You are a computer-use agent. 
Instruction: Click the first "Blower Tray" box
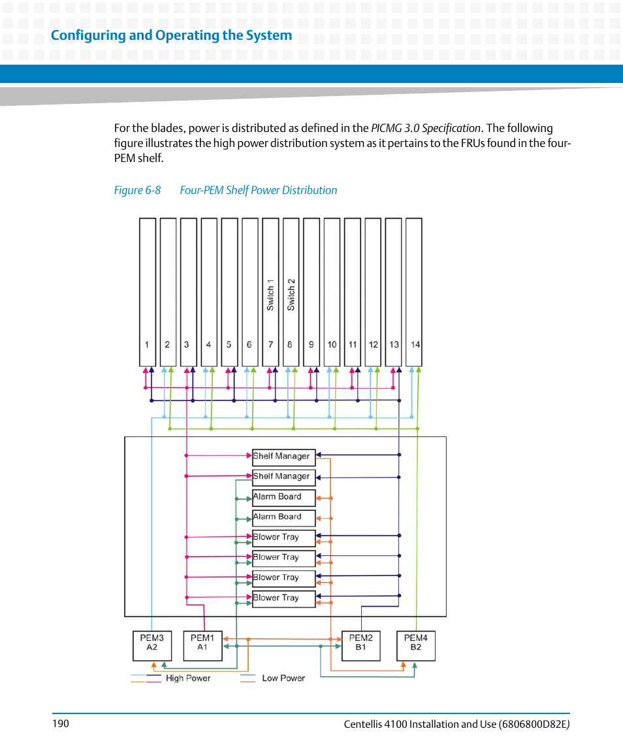coord(284,538)
